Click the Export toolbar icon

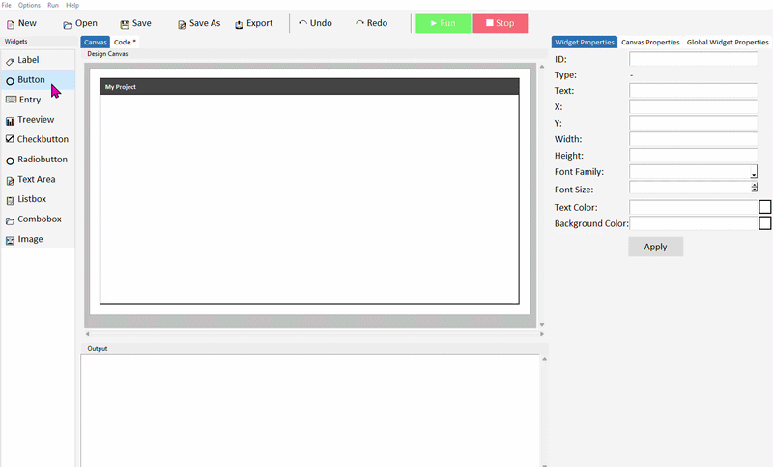click(239, 25)
